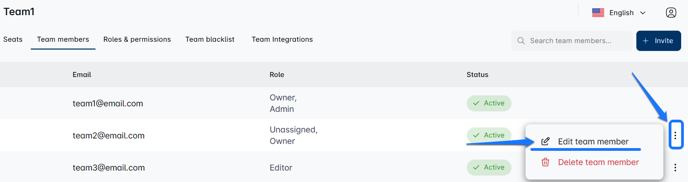688x182 pixels.
Task: Open the three-dot menu for team3@email.com
Action: click(676, 168)
